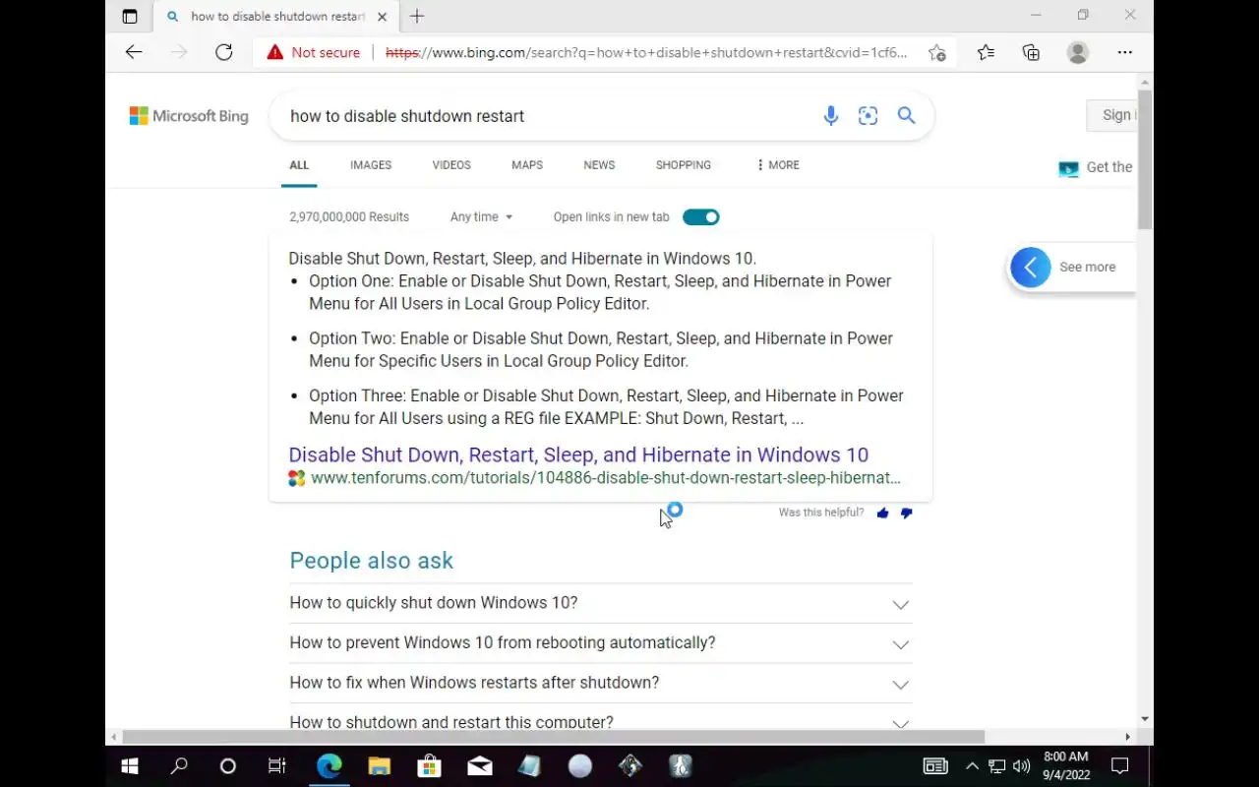Click the vertical scrollbar thumb
Viewport: 1259px width, 787px height.
1145,159
